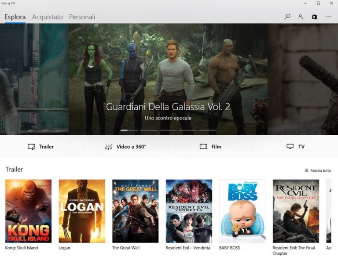Open the Store shopping bag icon
The height and width of the screenshot is (260, 338).
pyautogui.click(x=314, y=17)
